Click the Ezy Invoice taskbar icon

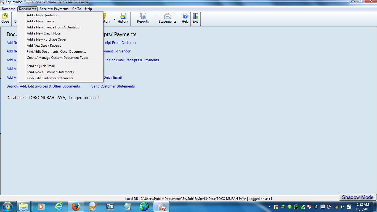162,206
